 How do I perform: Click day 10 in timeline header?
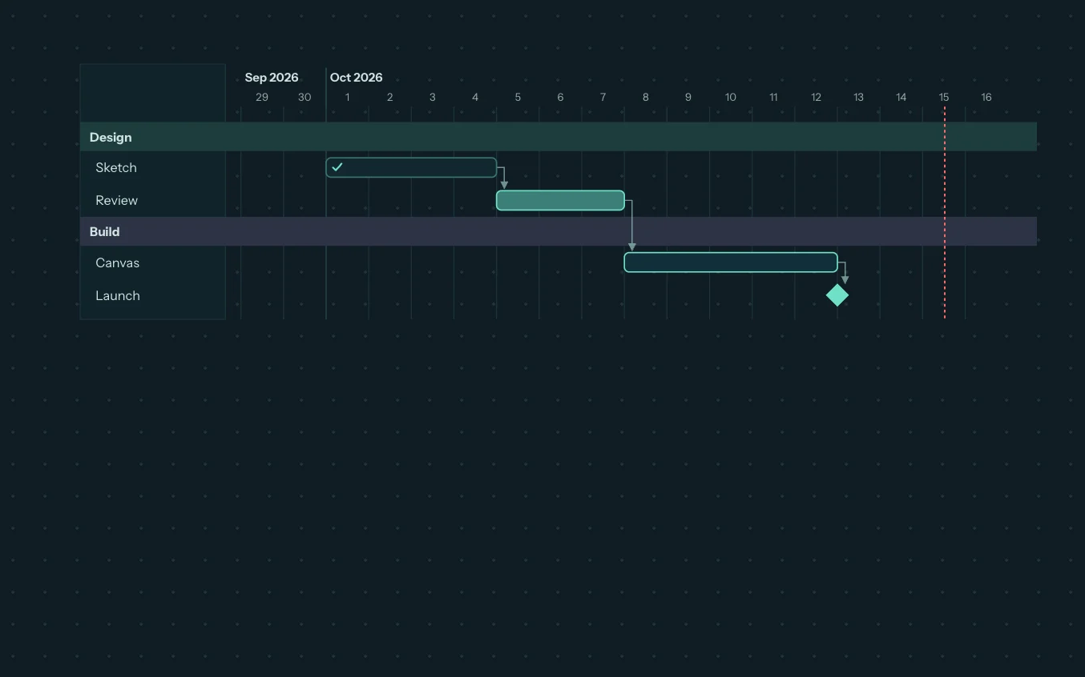click(x=731, y=98)
